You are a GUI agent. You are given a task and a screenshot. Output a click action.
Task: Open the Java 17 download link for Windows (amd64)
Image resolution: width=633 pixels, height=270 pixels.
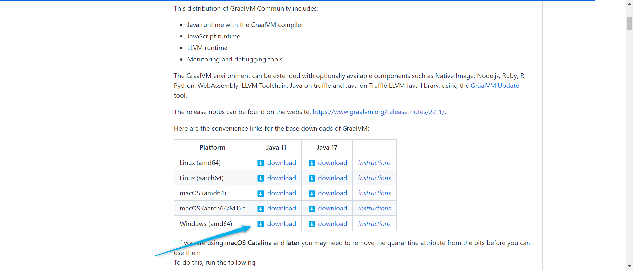[332, 224]
